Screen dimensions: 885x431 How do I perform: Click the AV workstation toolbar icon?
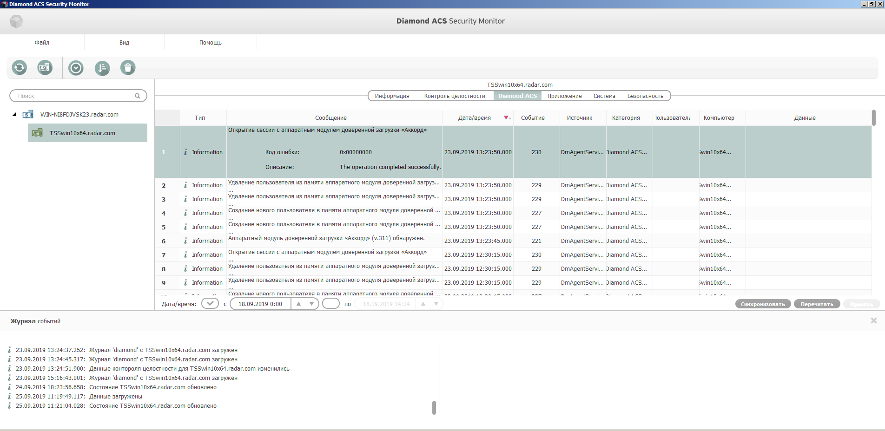click(45, 68)
